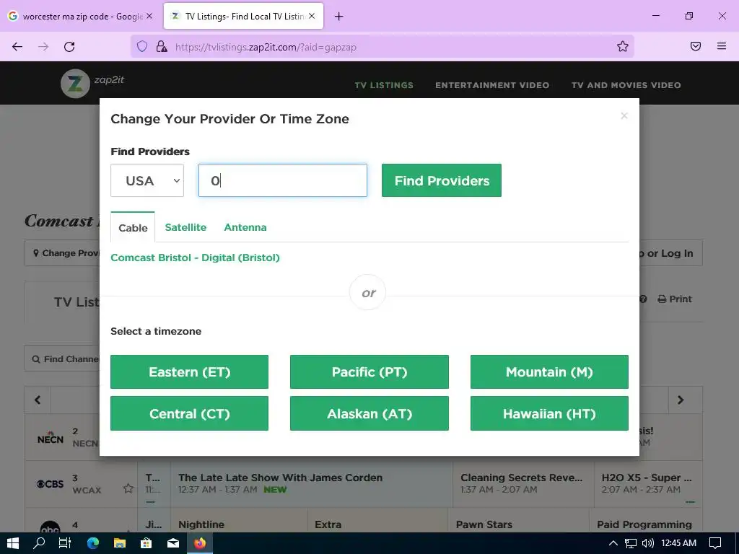
Task: Bookmark page with star icon
Action: pos(623,47)
